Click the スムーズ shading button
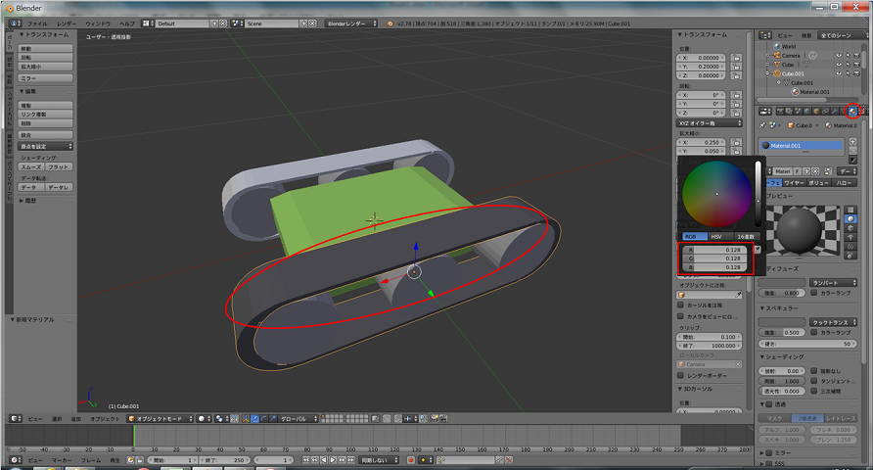The height and width of the screenshot is (470, 873). 31,167
